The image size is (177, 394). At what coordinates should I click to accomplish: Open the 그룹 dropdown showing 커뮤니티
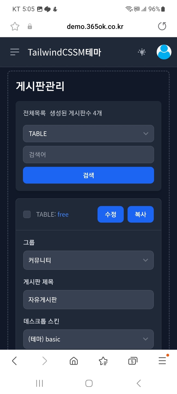point(88,260)
